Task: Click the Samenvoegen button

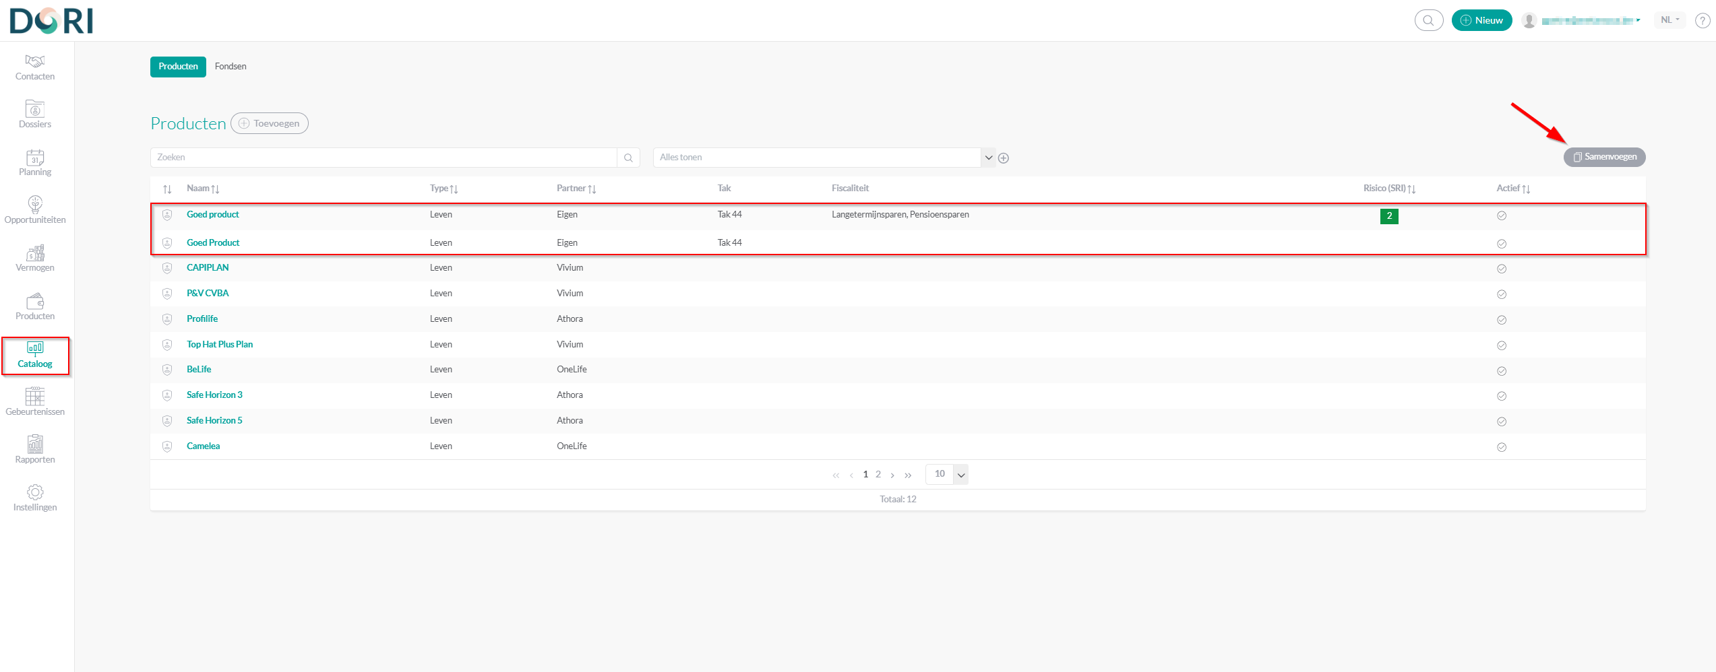Action: pos(1604,157)
